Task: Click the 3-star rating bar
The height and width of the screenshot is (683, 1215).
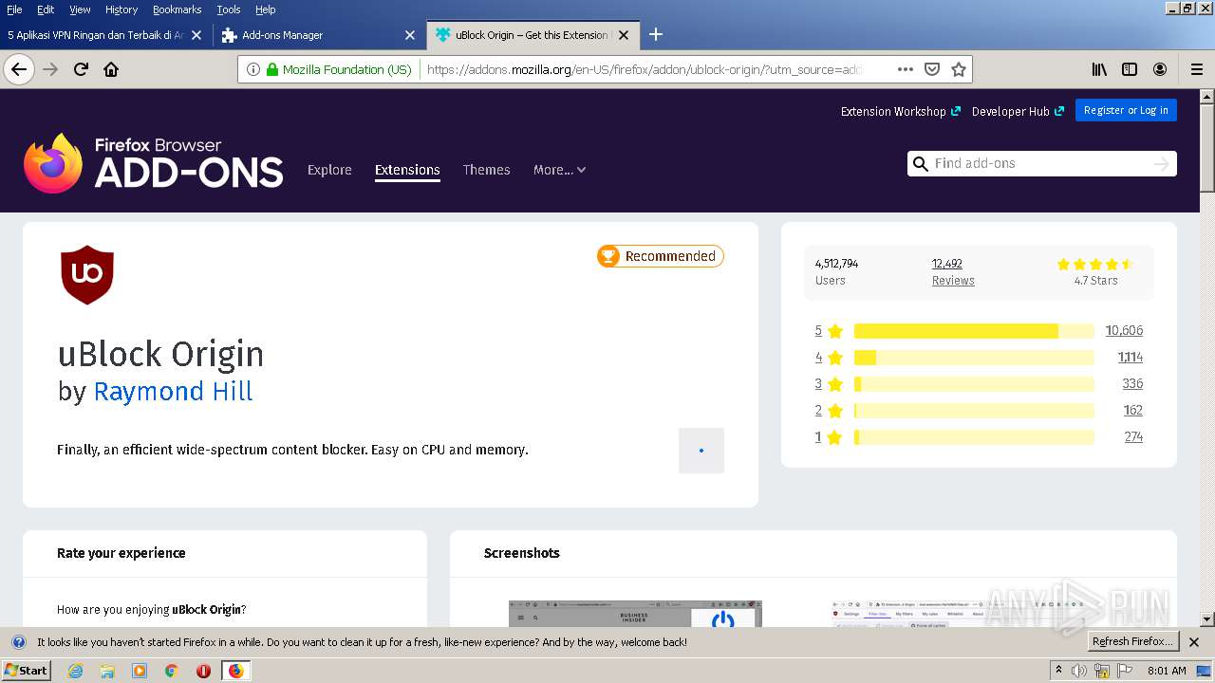Action: (x=974, y=384)
